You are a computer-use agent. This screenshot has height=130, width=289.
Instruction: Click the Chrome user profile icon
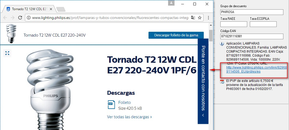(x=171, y=3)
